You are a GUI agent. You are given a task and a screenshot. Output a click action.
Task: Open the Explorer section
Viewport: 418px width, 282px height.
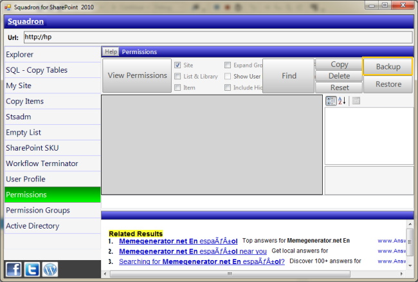pos(53,55)
